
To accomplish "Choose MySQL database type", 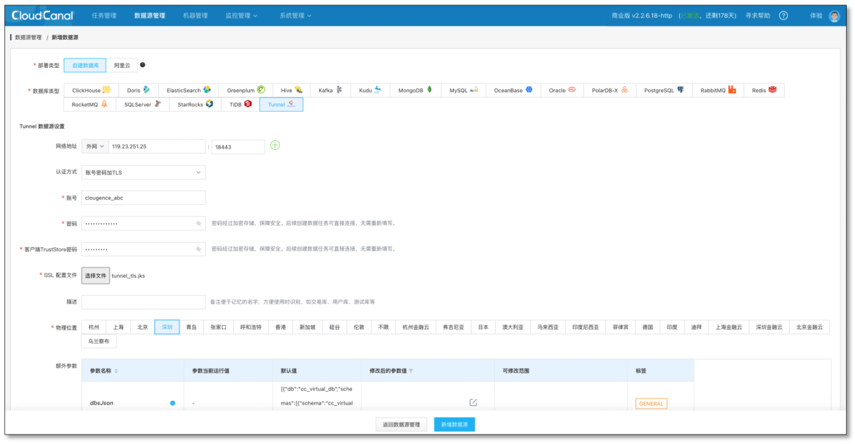I will point(463,90).
